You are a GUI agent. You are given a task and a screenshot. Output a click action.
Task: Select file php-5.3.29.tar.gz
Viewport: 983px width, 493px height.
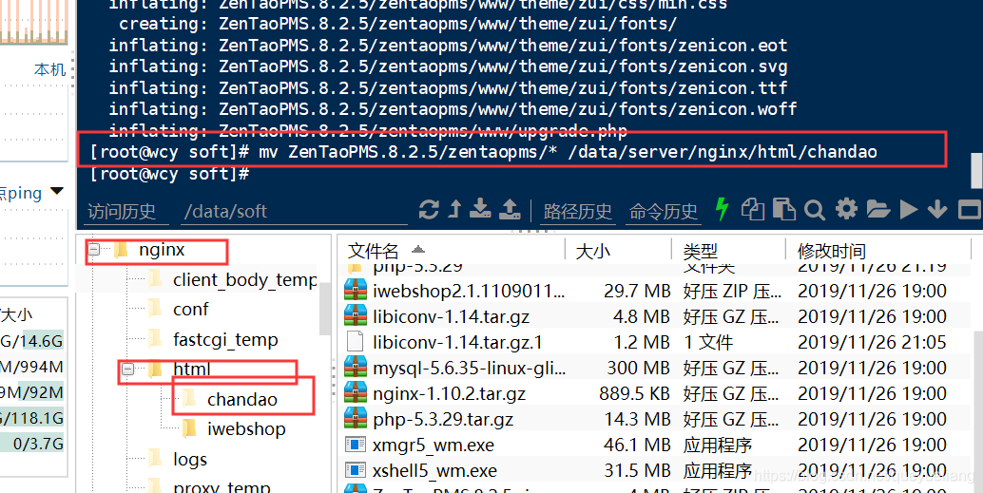(443, 419)
